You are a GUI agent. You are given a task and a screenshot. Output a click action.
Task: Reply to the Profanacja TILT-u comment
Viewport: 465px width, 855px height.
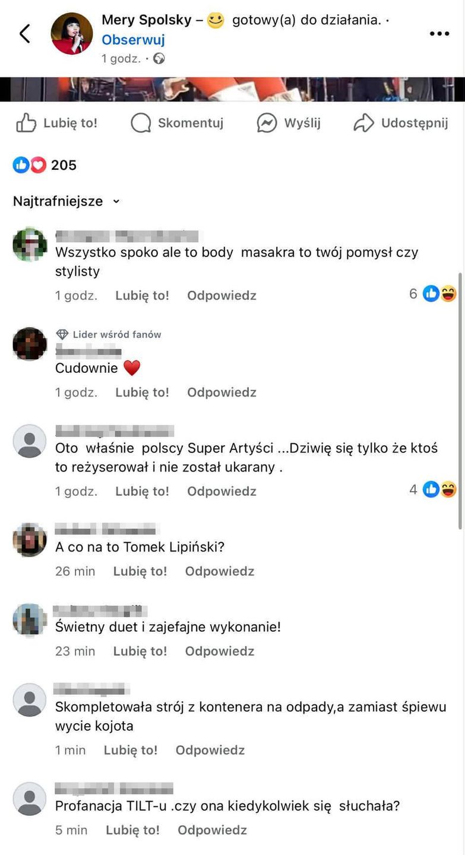(x=212, y=830)
